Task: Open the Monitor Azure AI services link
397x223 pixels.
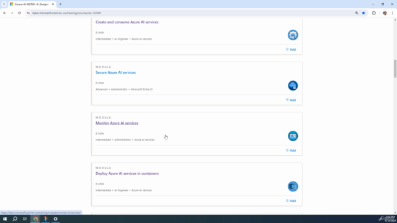Action: (117, 123)
